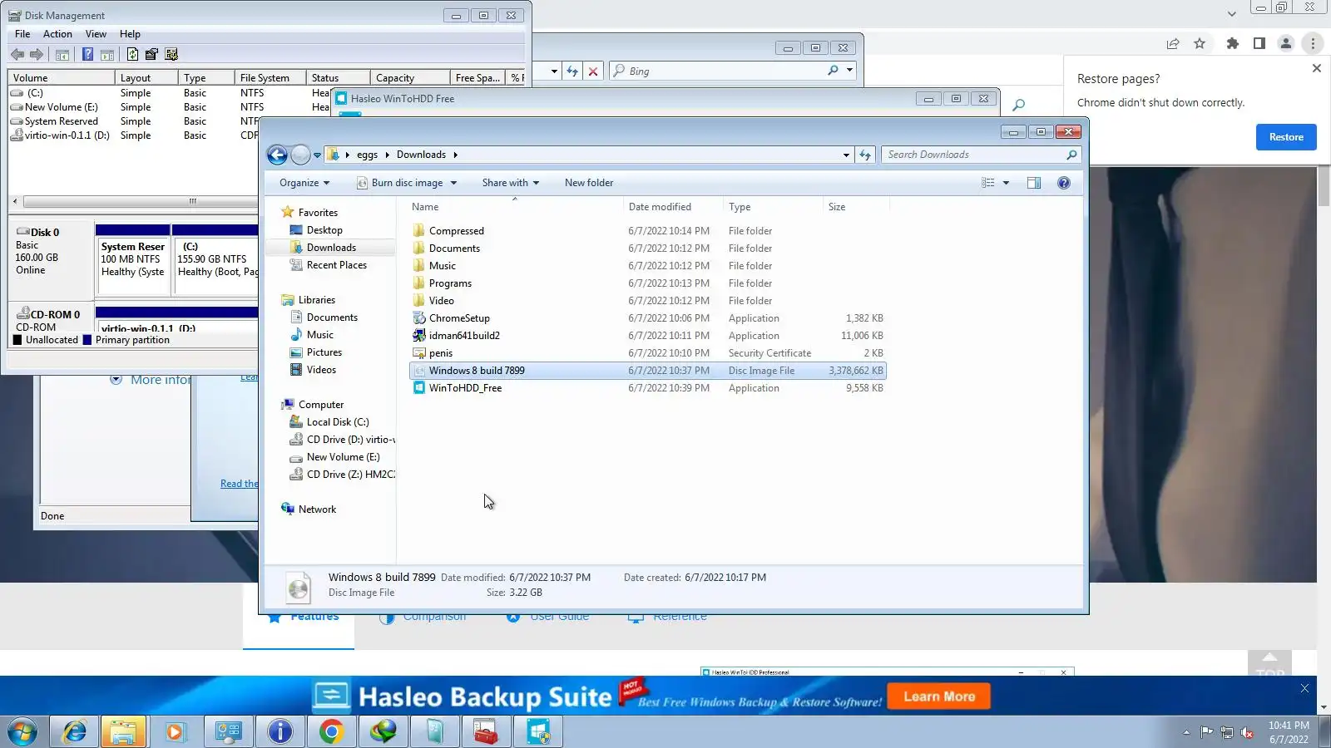This screenshot has width=1331, height=748.
Task: Show hidden system tray icons
Action: click(1186, 732)
